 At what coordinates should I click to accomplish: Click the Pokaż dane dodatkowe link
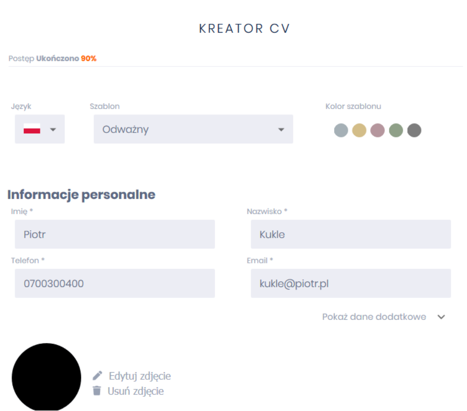click(374, 317)
